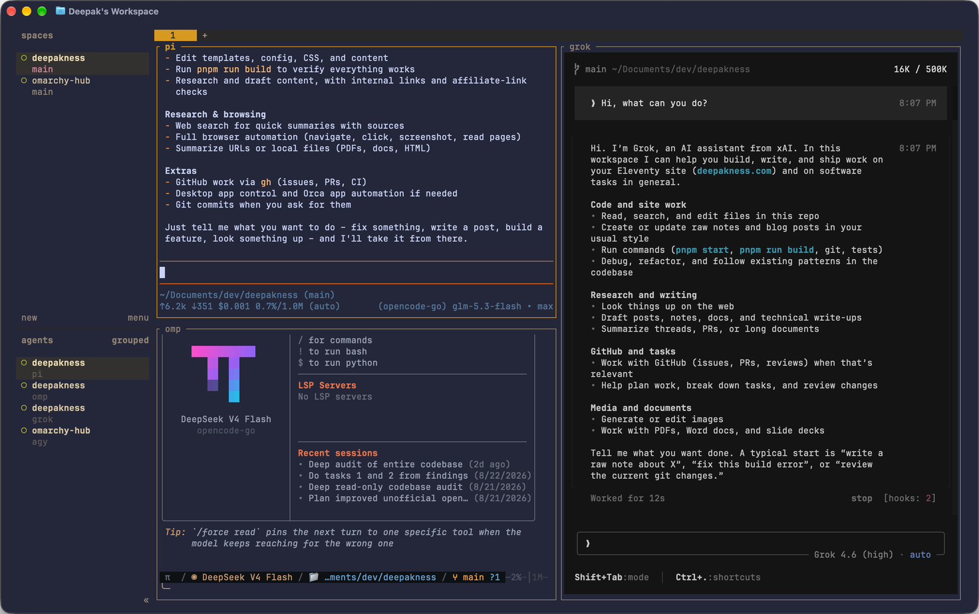Toggle the grouped view for agents
979x614 pixels.
pyautogui.click(x=130, y=340)
